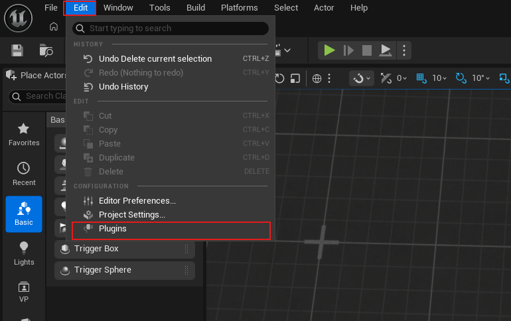The height and width of the screenshot is (321, 511).
Task: Open play mode options kebab menu
Action: pyautogui.click(x=405, y=50)
